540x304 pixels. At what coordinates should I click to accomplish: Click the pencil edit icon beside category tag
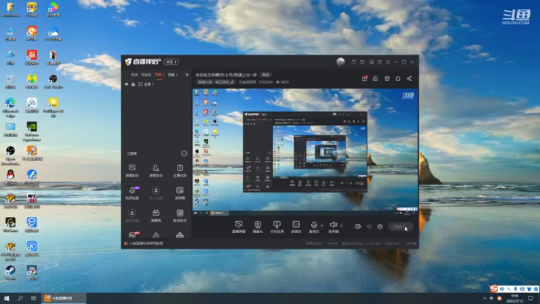(232, 82)
